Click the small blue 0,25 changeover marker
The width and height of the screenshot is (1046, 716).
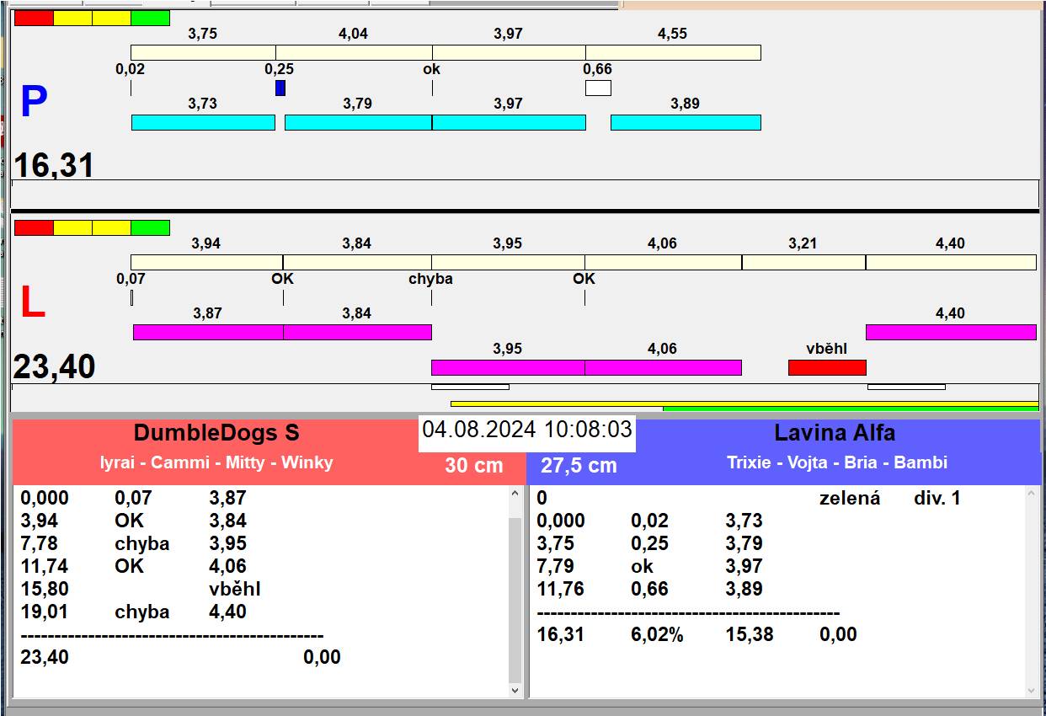pyautogui.click(x=280, y=88)
